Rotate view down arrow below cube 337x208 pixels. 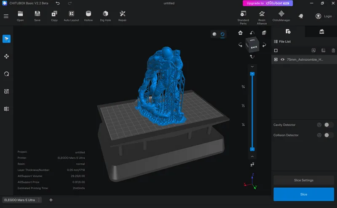[x=252, y=57]
